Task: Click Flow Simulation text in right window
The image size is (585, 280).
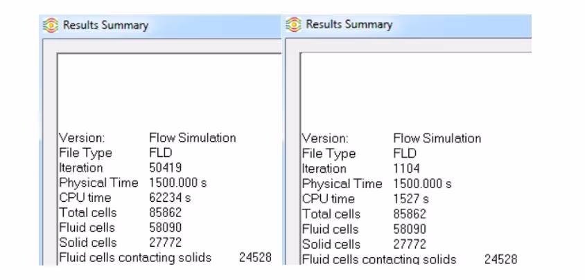Action: coord(437,138)
